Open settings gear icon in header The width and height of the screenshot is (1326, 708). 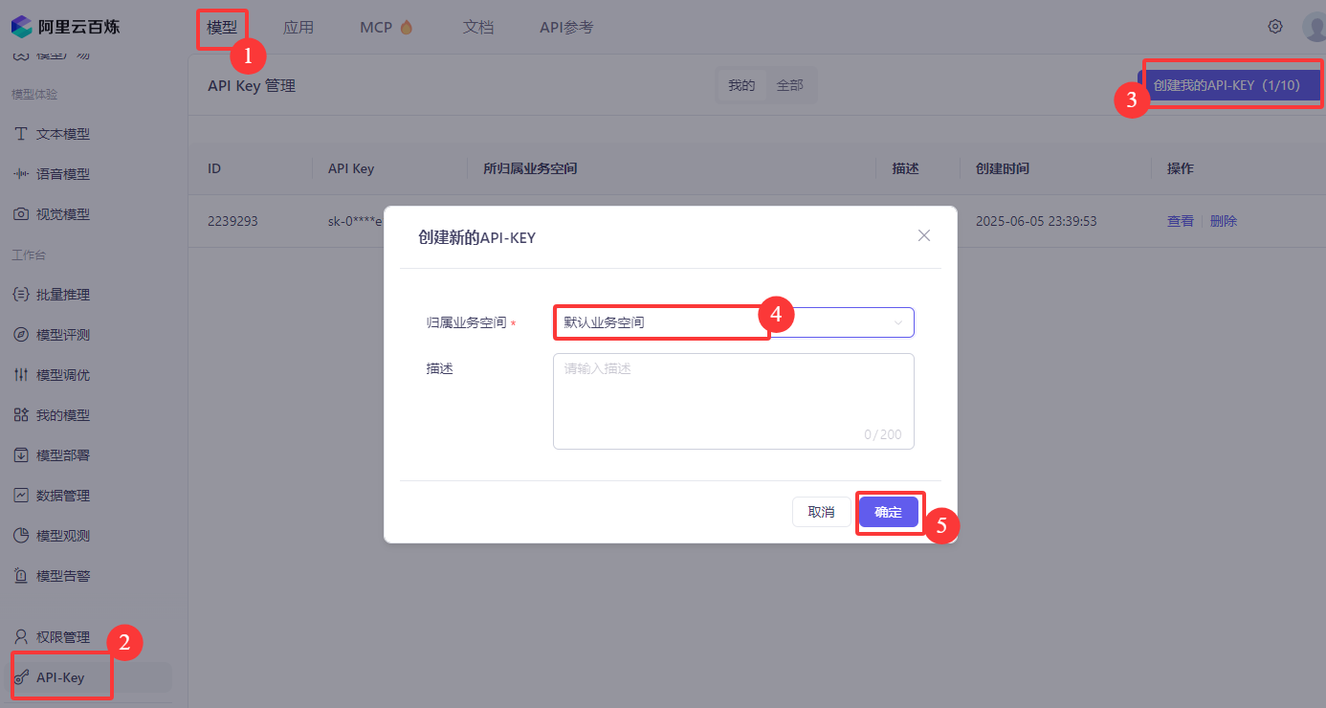[x=1274, y=27]
